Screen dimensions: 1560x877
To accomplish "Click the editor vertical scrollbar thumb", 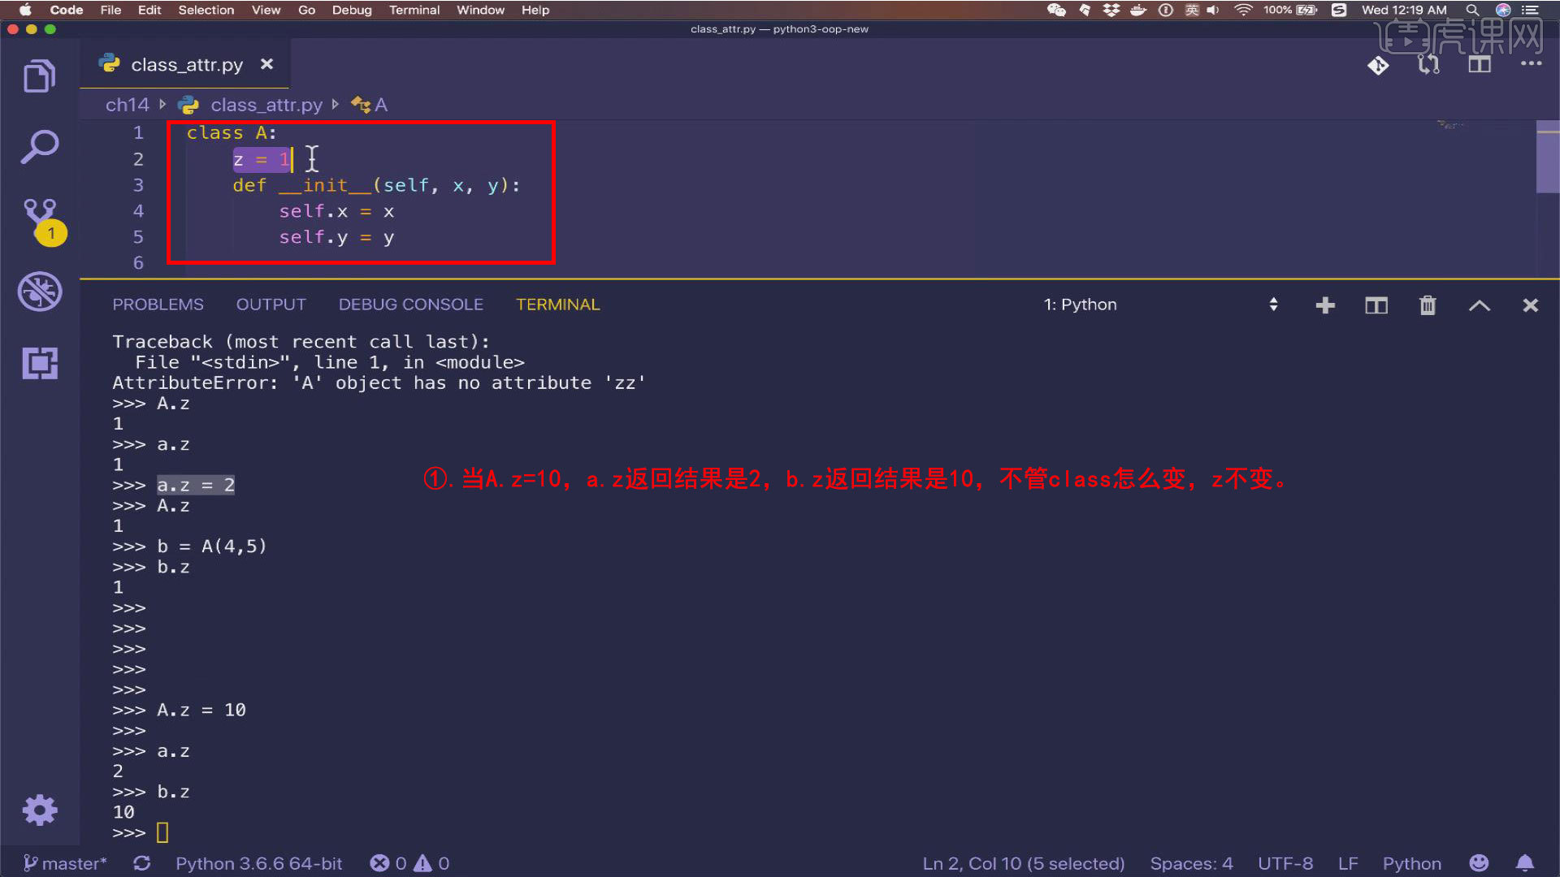I will tap(1547, 158).
